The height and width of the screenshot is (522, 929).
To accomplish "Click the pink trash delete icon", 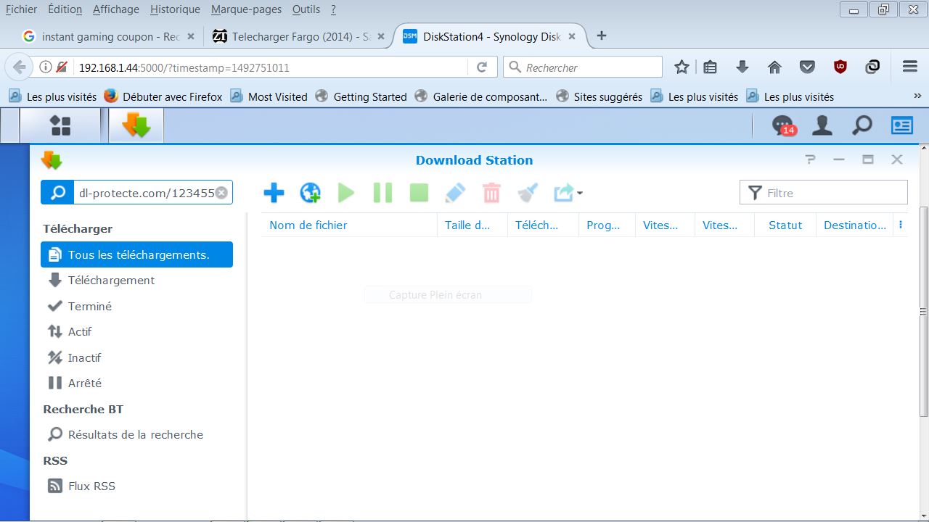I will coord(491,193).
